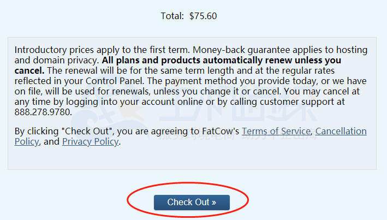Open the Terms of Service link
387x220 pixels.
[276, 132]
